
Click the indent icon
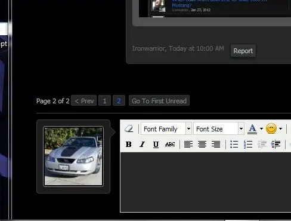tap(275, 144)
